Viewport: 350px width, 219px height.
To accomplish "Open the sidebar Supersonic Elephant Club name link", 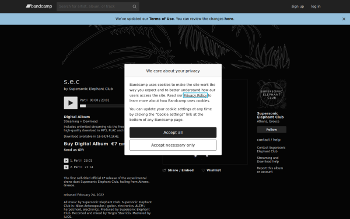I will tap(270, 115).
